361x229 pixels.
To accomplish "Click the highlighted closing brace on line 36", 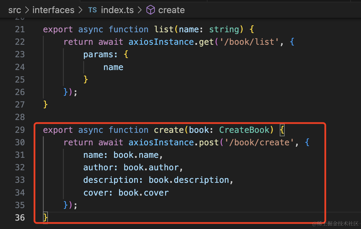I will (x=45, y=218).
